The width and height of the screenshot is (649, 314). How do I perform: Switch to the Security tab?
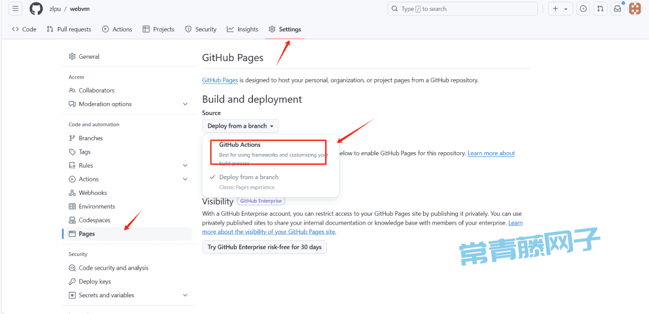201,29
